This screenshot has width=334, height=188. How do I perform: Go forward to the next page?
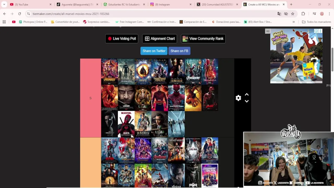tap(12, 14)
